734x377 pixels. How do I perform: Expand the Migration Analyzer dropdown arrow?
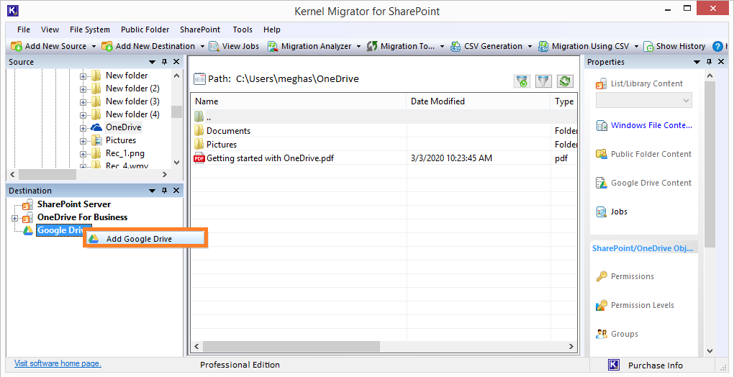tap(358, 46)
